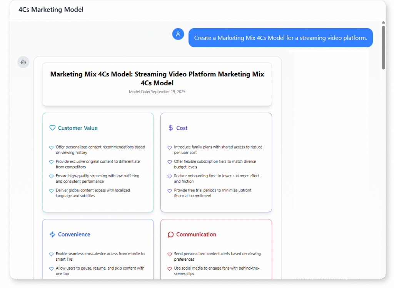
Task: Click the dollar sign icon next to Cost heading
Action: pyautogui.click(x=171, y=128)
